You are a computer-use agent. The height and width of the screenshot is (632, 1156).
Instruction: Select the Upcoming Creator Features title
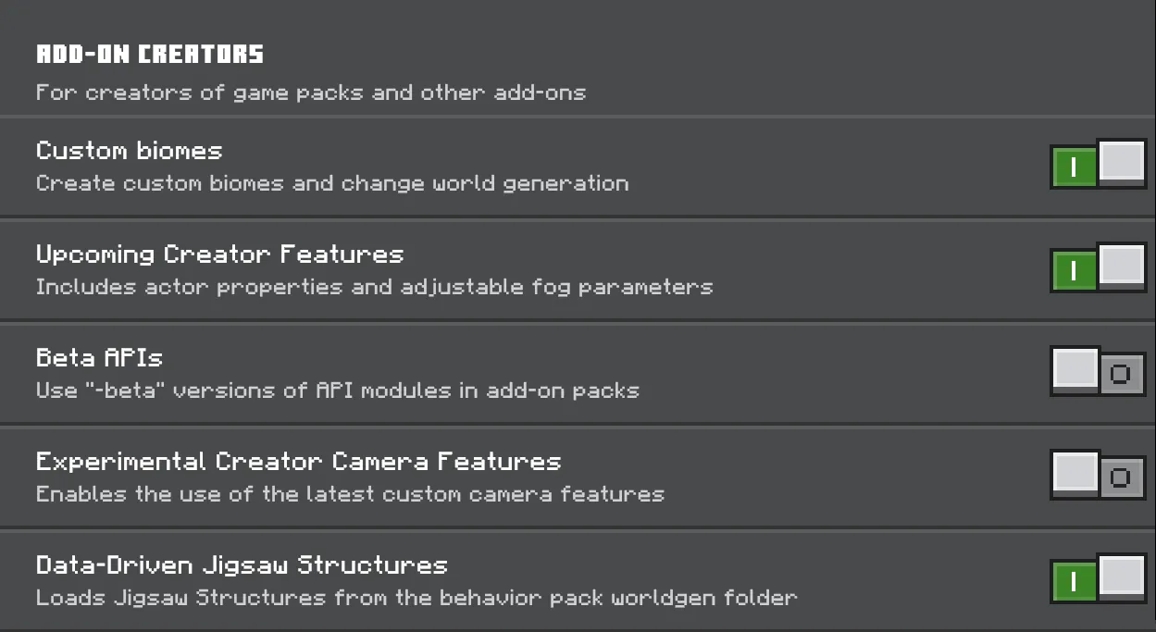click(x=220, y=255)
